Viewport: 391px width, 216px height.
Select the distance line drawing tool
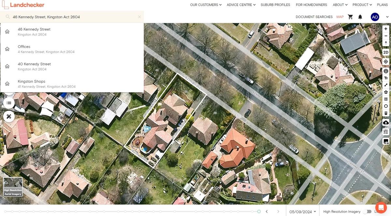386,85
